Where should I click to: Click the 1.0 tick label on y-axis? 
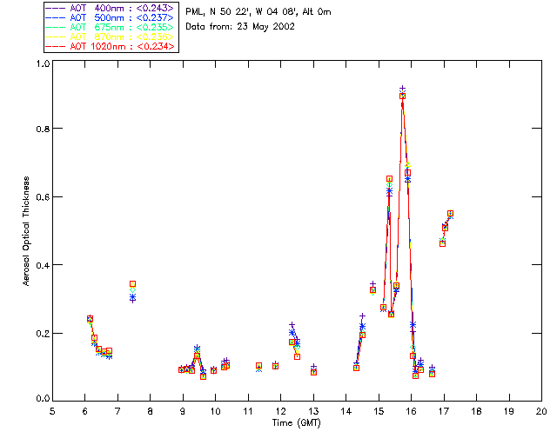tap(42, 64)
